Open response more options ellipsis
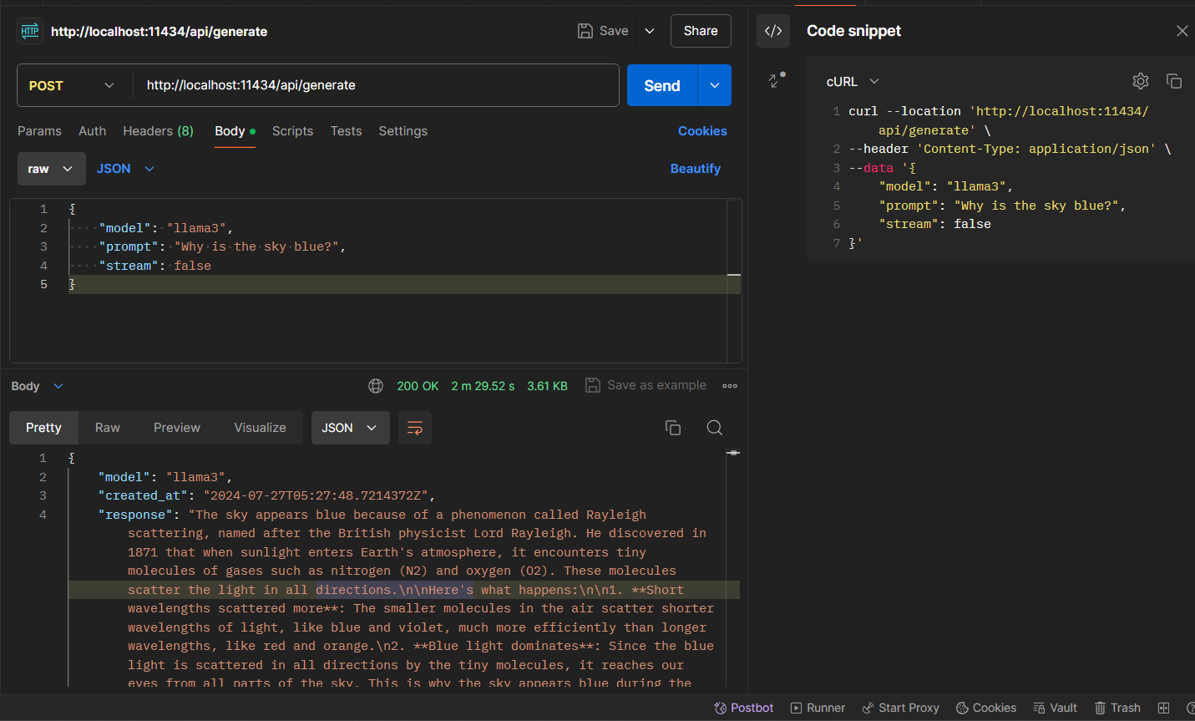The width and height of the screenshot is (1195, 721). 730,386
